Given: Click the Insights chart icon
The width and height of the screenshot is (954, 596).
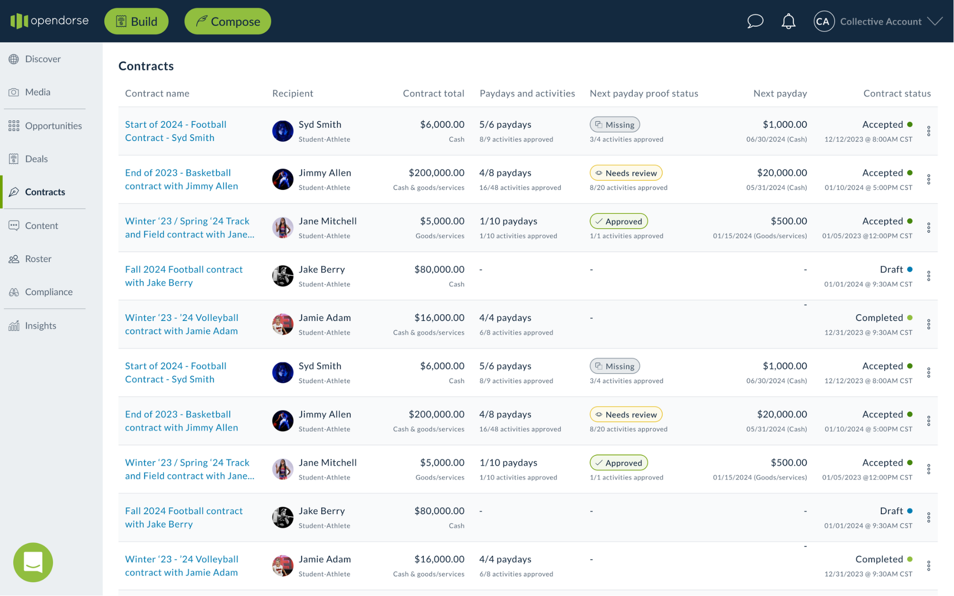Looking at the screenshot, I should 14,325.
